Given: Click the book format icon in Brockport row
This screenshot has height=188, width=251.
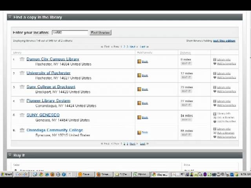Looking at the screenshot, I should (139, 89).
